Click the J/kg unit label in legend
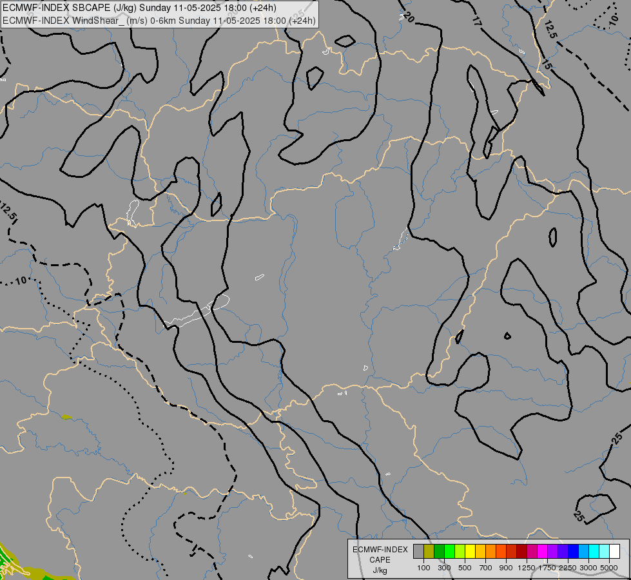This screenshot has width=631, height=580. 380,570
